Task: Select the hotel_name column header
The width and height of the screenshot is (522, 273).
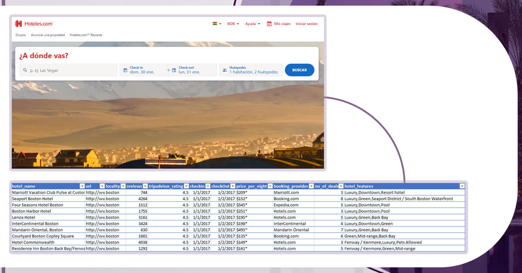Action: (x=48, y=186)
